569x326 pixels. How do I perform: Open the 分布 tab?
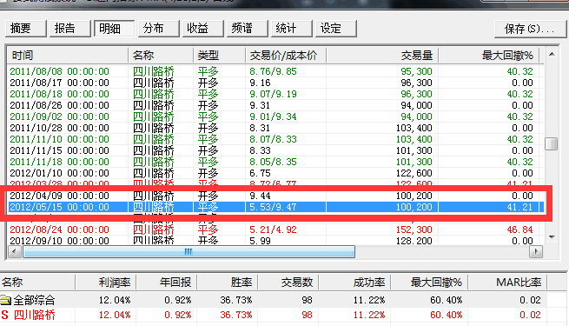(159, 29)
